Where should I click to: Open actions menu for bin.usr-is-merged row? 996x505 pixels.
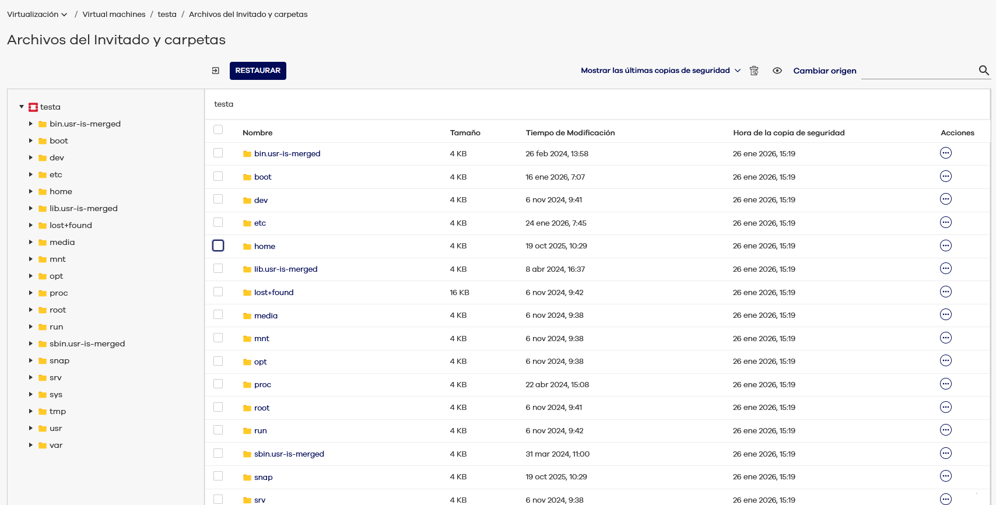click(946, 153)
